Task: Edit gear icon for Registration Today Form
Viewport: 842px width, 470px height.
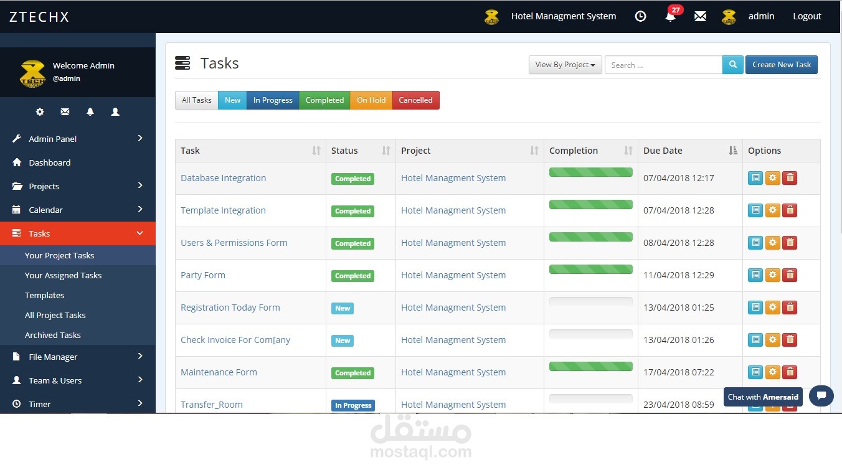Action: [773, 307]
